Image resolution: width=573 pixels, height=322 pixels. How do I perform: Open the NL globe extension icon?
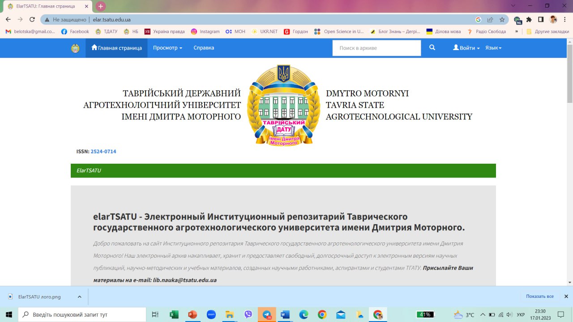(518, 20)
